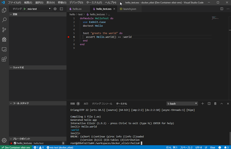Split the editor right
The width and height of the screenshot is (231, 149).
coord(222,9)
